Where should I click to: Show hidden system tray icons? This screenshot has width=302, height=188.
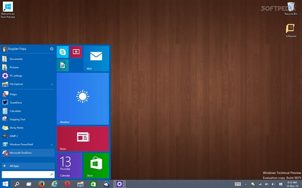pyautogui.click(x=246, y=184)
